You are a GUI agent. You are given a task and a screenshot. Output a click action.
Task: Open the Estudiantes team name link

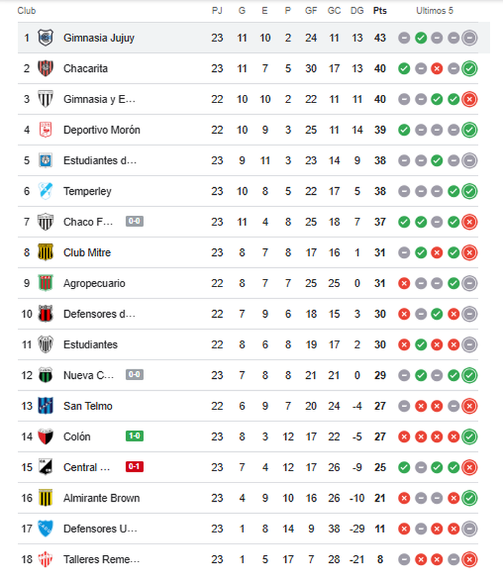click(x=90, y=344)
